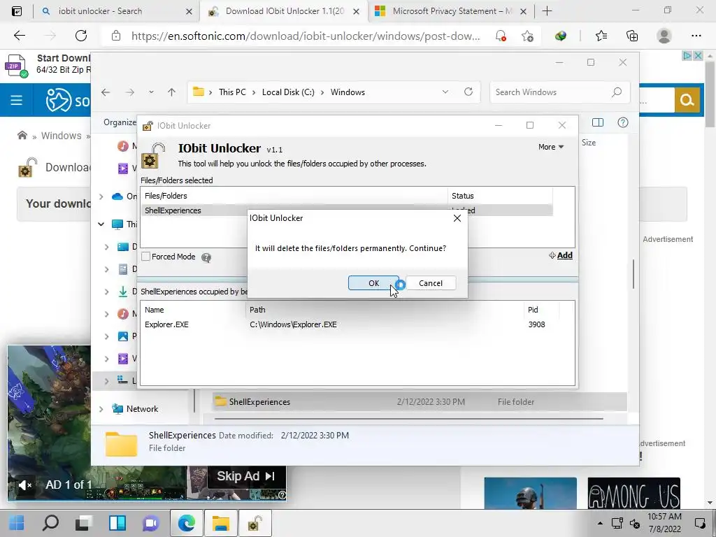Select the Download IObit Unlocker tab
The height and width of the screenshot is (537, 716).
[x=284, y=11]
